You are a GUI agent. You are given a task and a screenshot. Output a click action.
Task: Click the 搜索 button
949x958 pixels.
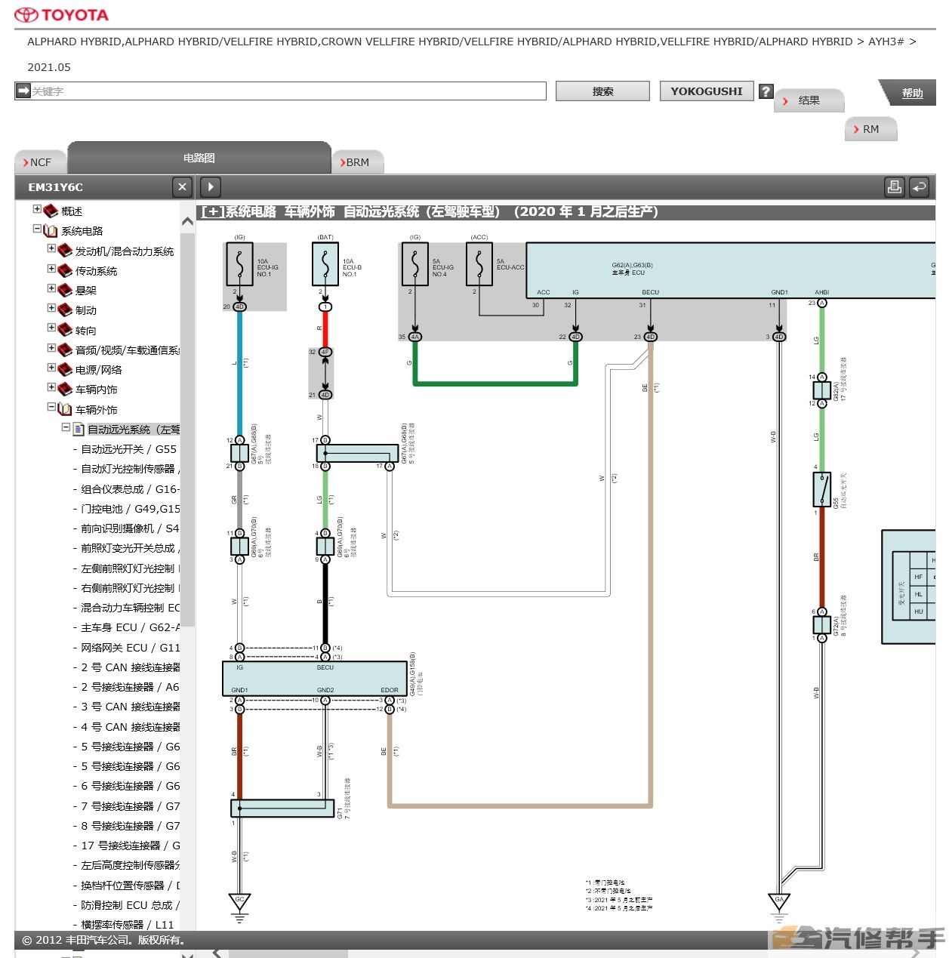[602, 91]
